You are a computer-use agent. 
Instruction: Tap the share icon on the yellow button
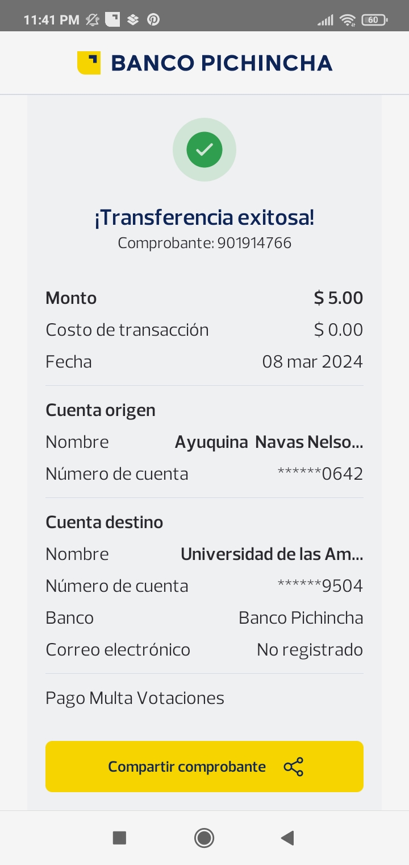293,767
